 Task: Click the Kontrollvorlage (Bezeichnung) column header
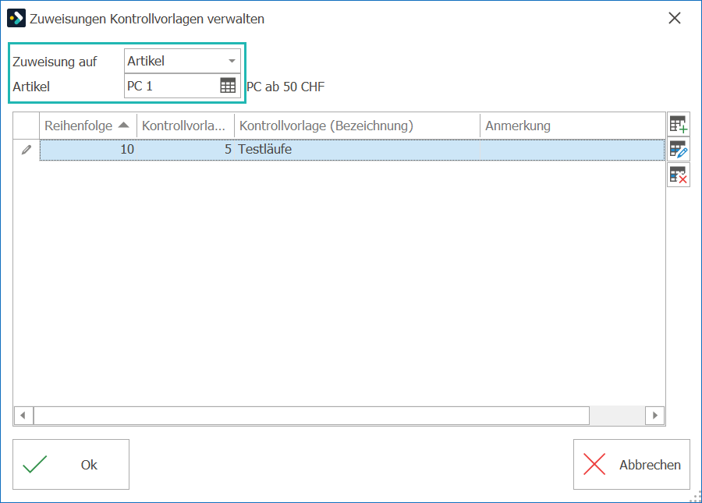[x=356, y=126]
